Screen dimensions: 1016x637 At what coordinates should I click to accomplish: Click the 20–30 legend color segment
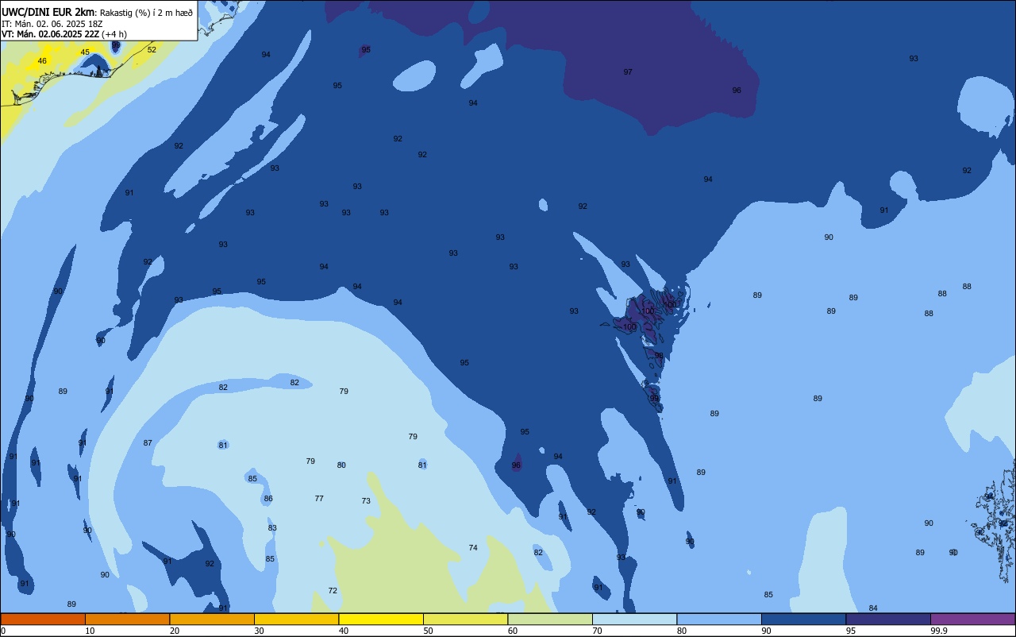212,619
